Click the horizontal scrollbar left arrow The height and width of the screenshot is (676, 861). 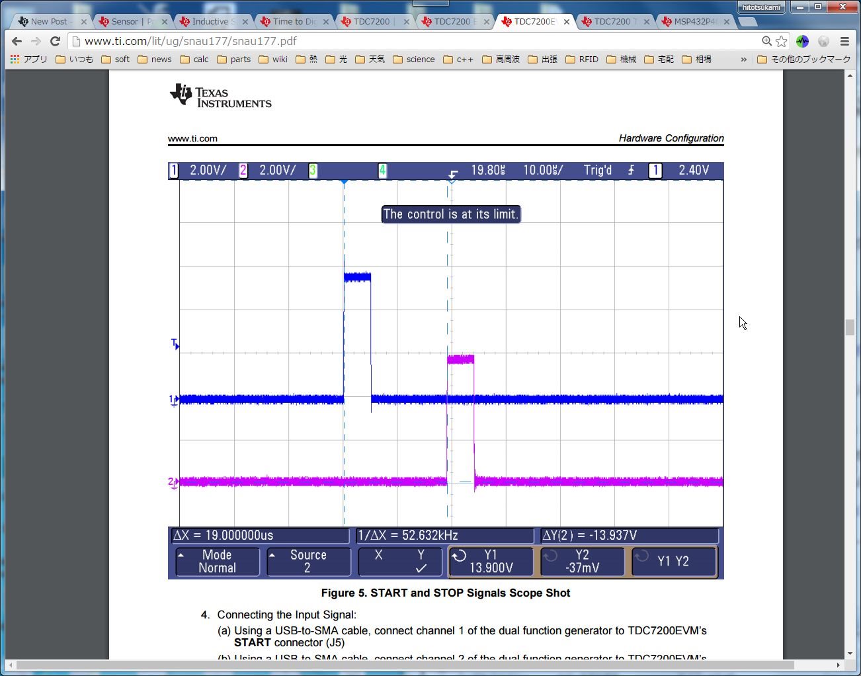[11, 665]
